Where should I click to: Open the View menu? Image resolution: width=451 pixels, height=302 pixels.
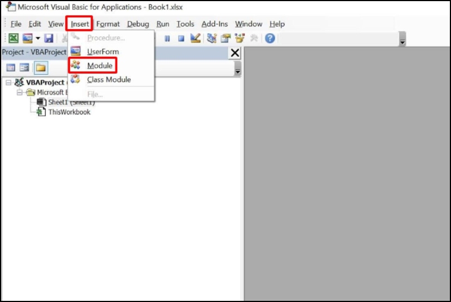(x=55, y=24)
